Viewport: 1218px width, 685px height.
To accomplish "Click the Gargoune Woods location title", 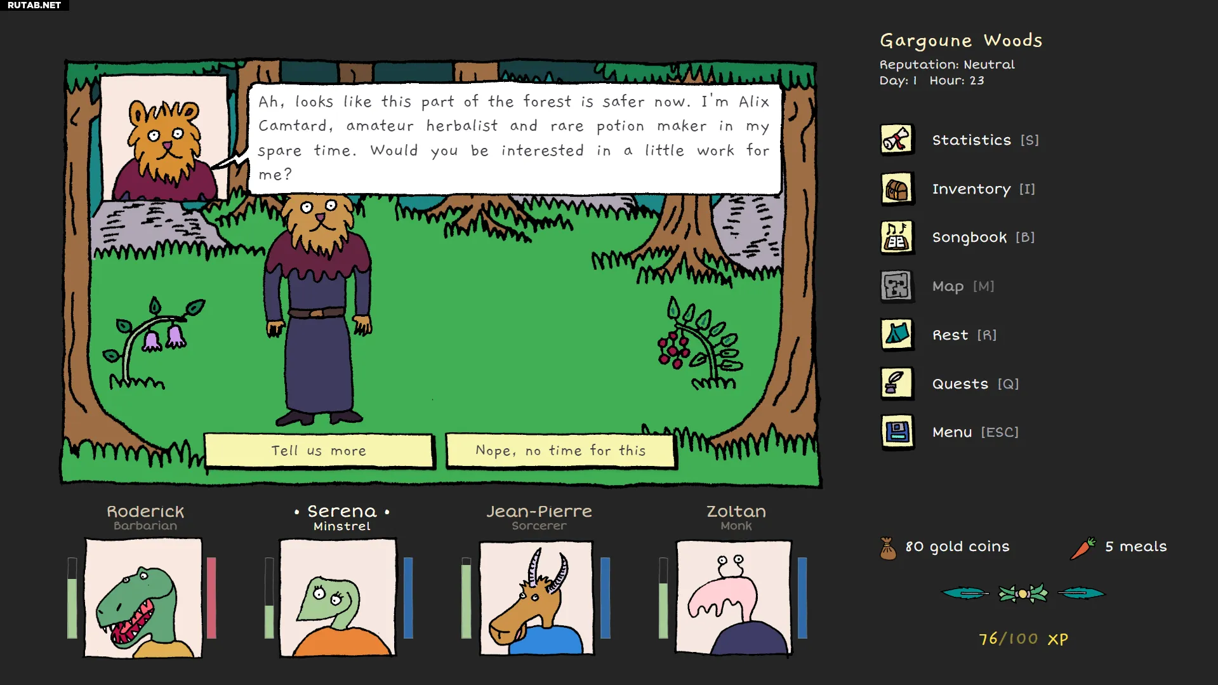I will click(961, 41).
